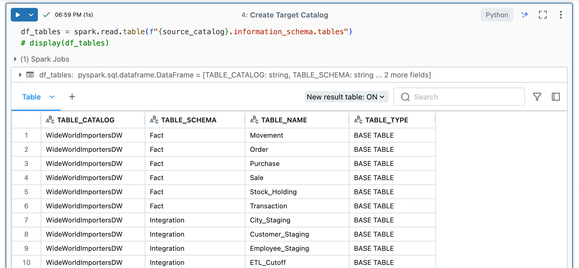Open the filter funnel icon
Viewport: 579px width, 268px height.
click(x=537, y=97)
